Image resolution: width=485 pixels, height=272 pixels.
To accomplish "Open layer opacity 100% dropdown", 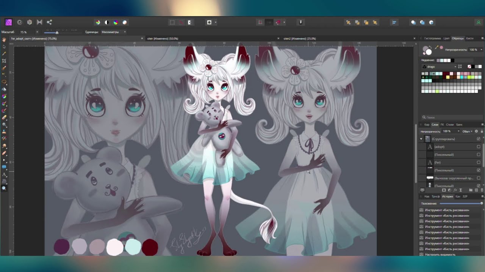I will (458, 131).
